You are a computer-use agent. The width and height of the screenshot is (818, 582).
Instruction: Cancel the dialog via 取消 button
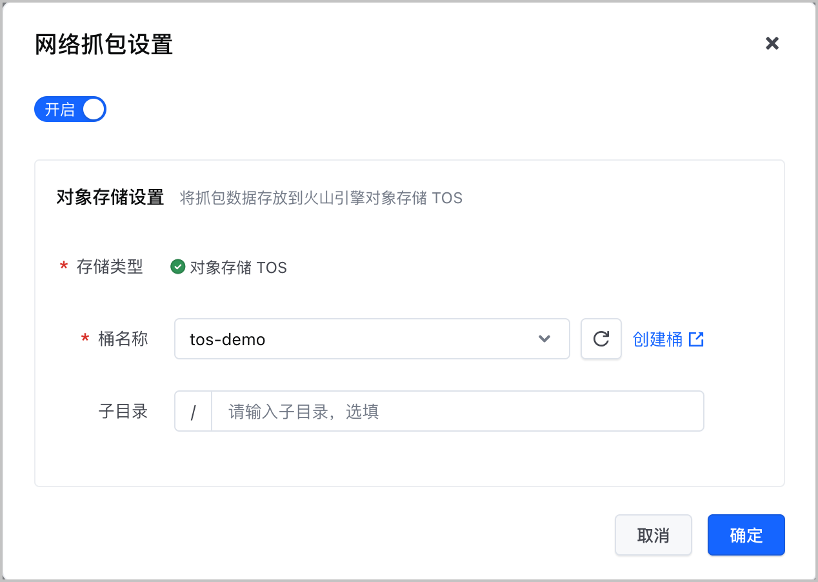tap(653, 535)
